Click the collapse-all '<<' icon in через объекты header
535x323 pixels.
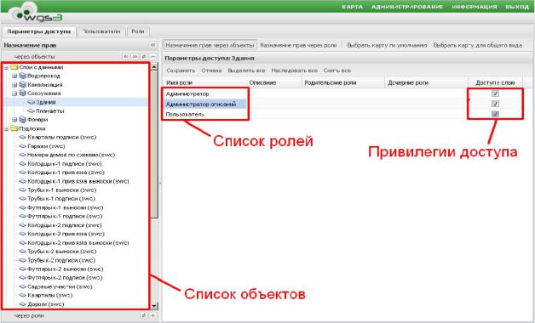pos(126,56)
